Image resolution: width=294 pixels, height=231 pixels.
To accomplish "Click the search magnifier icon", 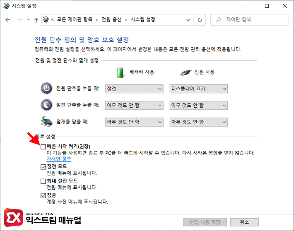I will click(x=219, y=19).
